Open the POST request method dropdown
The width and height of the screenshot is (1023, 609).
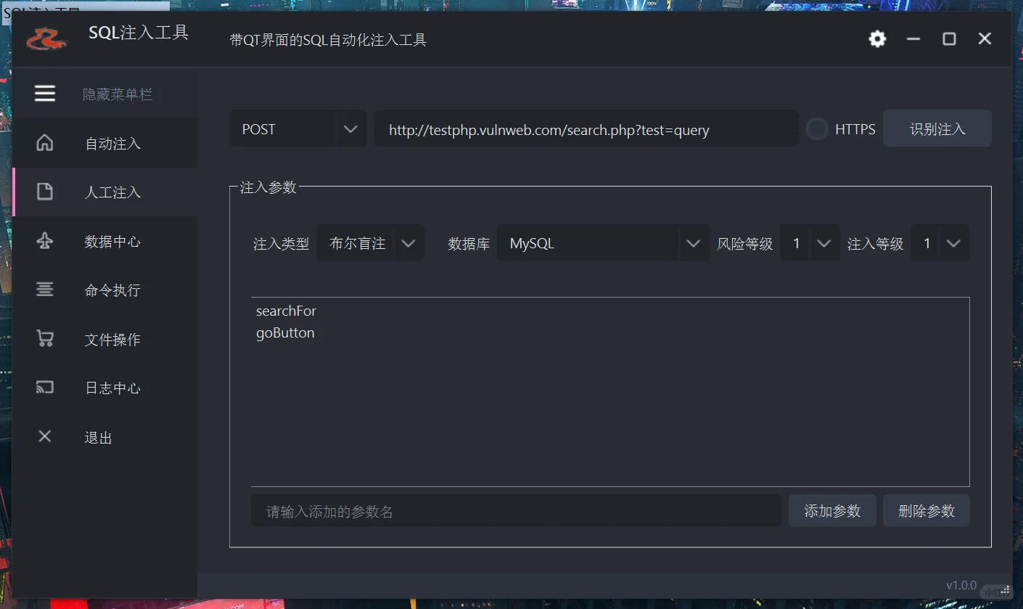click(297, 128)
